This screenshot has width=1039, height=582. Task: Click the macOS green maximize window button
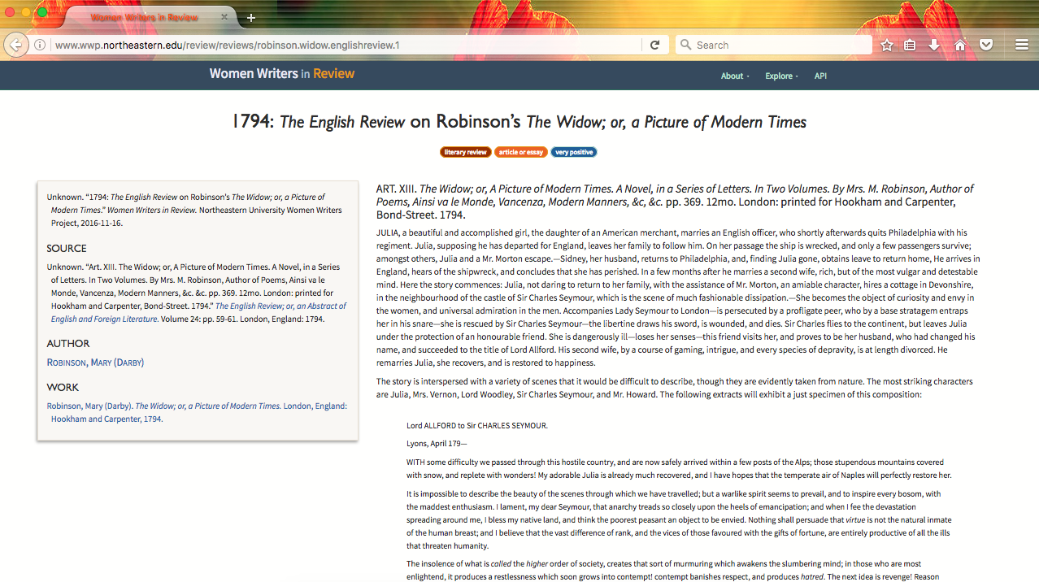coord(42,12)
